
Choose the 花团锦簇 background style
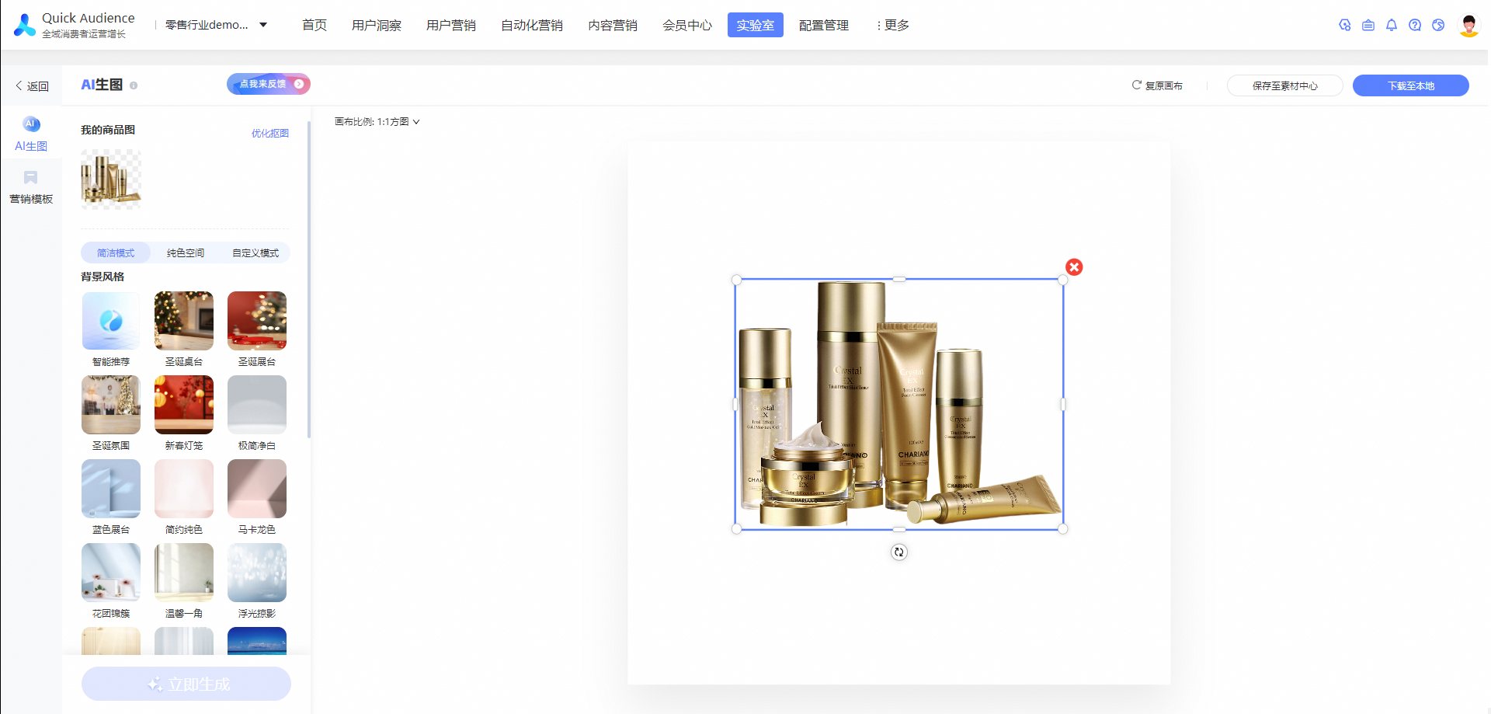[x=111, y=573]
